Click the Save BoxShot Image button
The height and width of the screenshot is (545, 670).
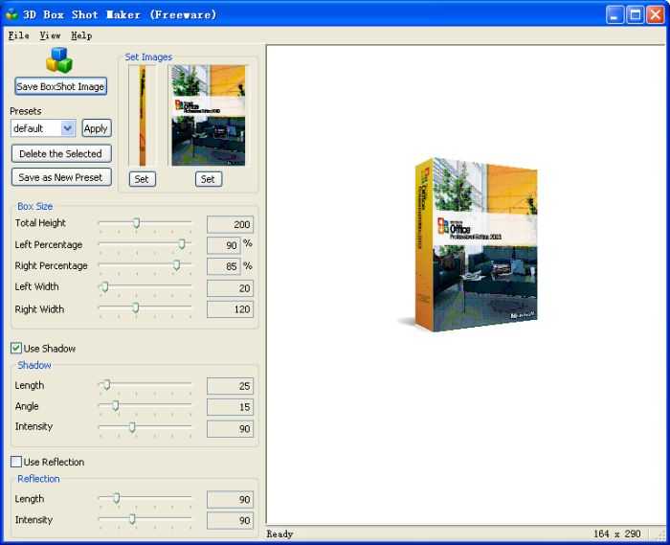(x=60, y=86)
